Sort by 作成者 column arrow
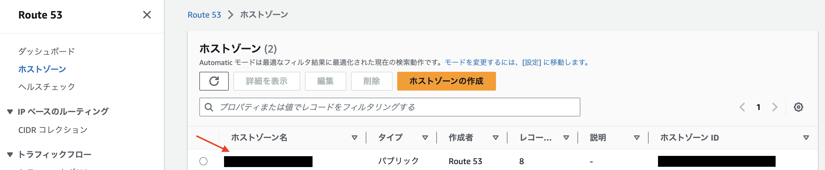Image resolution: width=825 pixels, height=170 pixels. tap(495, 137)
